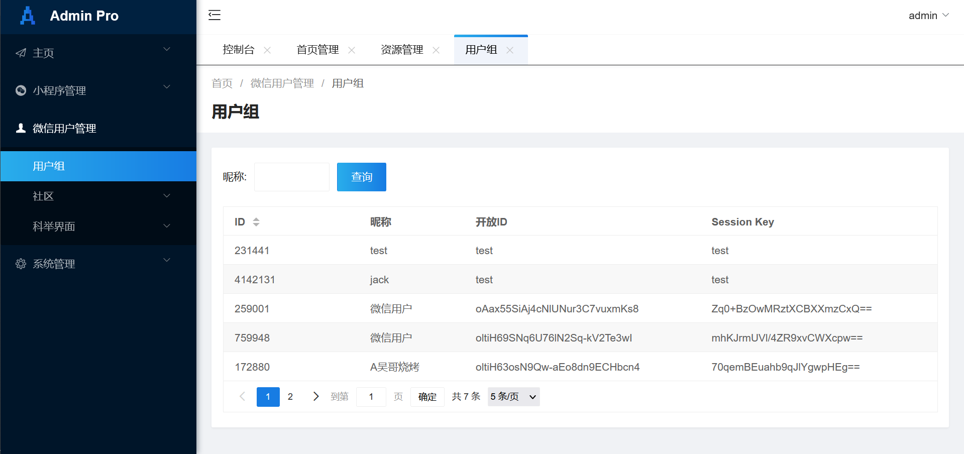The image size is (964, 454).
Task: Click the Session Key column header
Action: [743, 222]
